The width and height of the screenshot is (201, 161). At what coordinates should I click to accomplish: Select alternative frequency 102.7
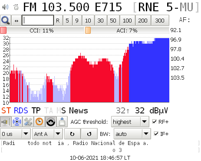coord(178,68)
